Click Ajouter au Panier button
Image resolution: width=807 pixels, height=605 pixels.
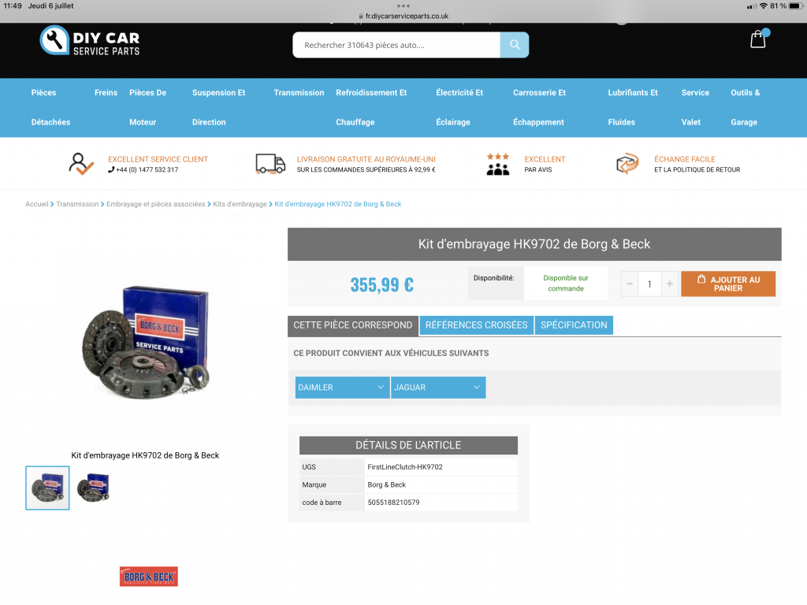point(728,284)
